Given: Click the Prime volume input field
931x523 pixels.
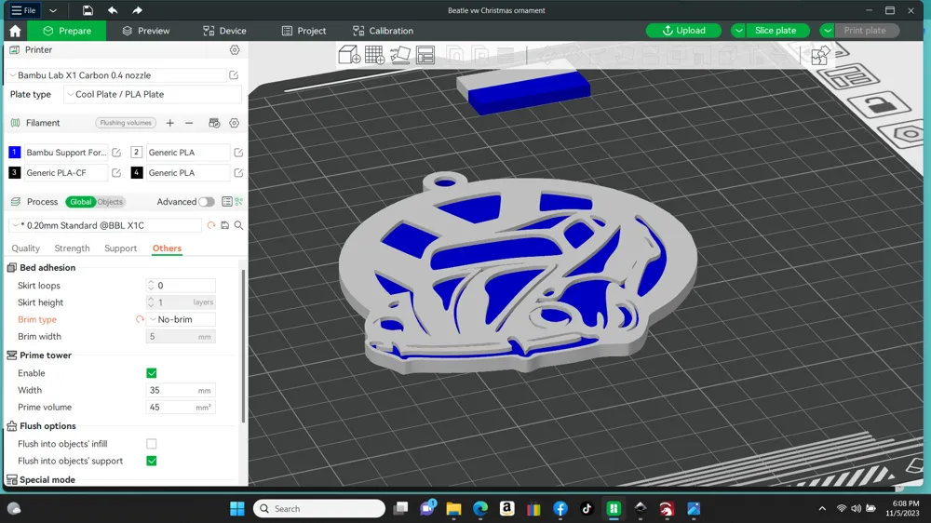Looking at the screenshot, I should coord(182,408).
